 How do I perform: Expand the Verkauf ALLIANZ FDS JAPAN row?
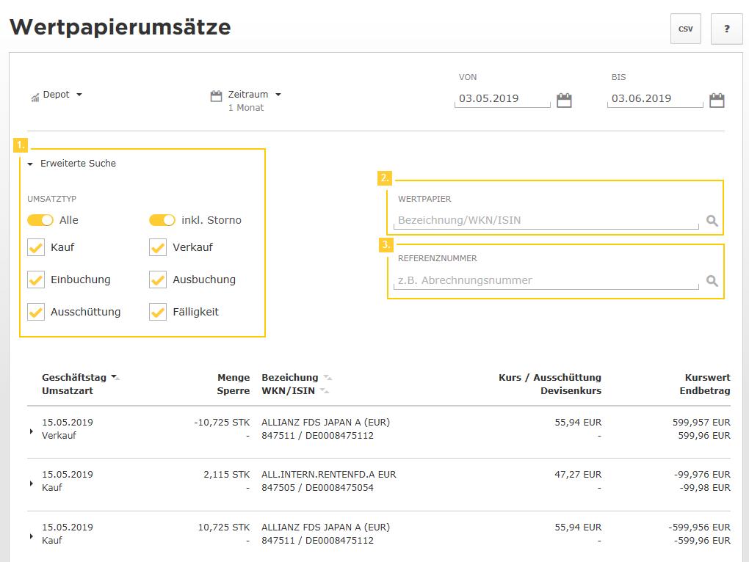pyautogui.click(x=32, y=431)
